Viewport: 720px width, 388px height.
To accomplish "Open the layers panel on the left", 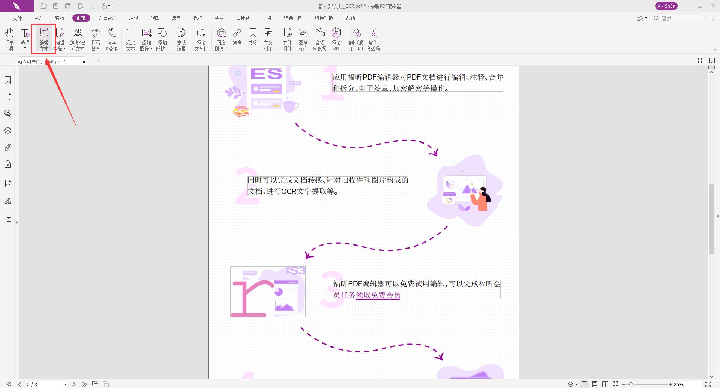I will click(8, 130).
